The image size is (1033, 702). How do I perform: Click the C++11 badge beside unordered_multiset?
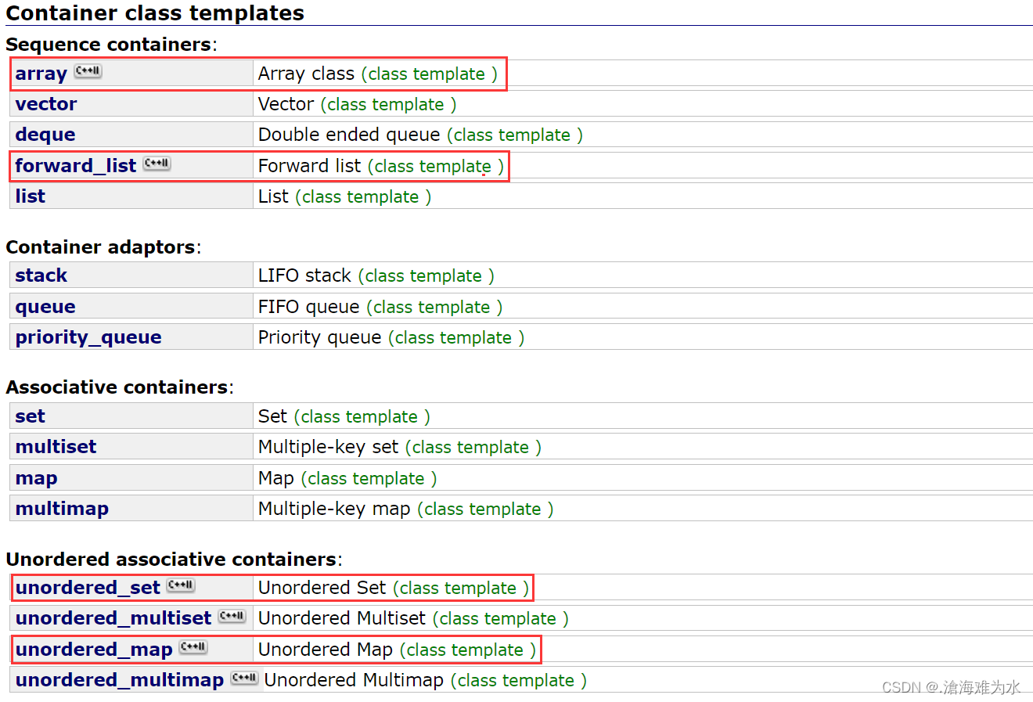pyautogui.click(x=232, y=616)
